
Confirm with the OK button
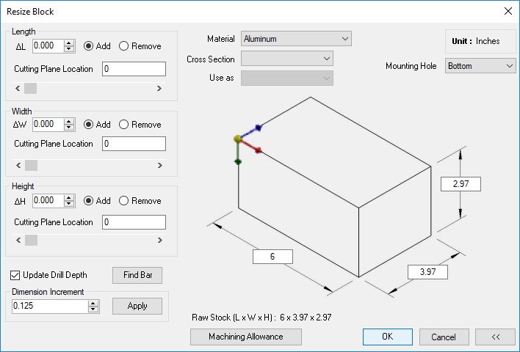point(388,337)
